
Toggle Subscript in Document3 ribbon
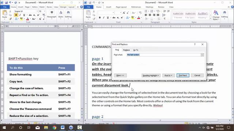(x=118, y=17)
